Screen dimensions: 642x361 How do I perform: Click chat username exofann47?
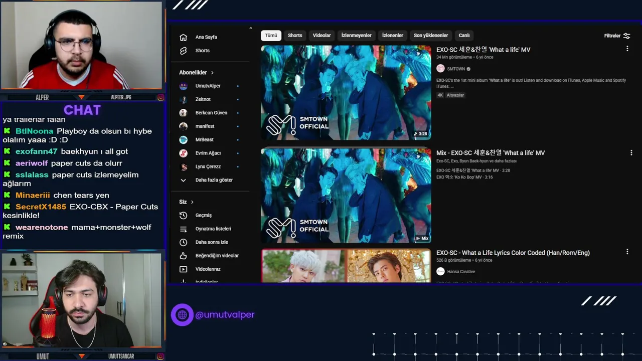pyautogui.click(x=37, y=151)
